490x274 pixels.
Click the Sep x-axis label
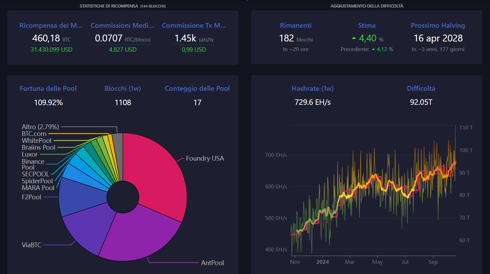433,262
